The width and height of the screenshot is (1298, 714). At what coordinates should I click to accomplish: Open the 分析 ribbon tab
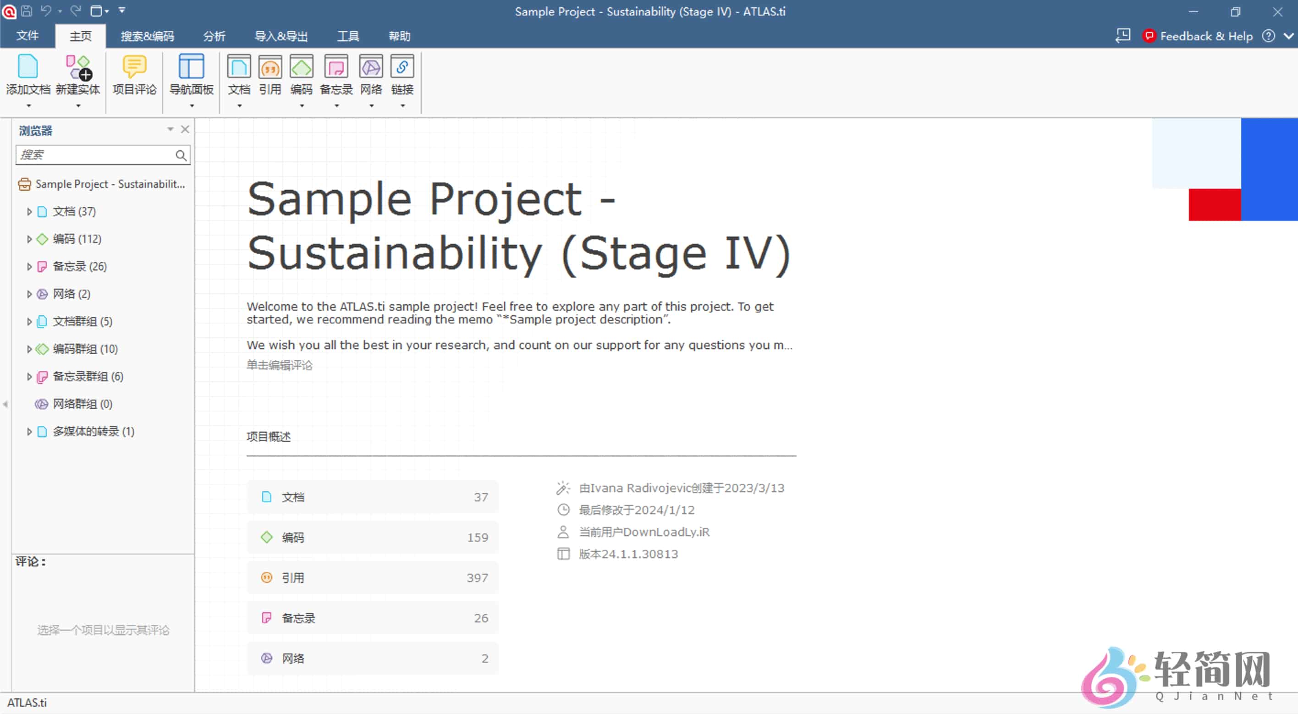[x=214, y=36]
